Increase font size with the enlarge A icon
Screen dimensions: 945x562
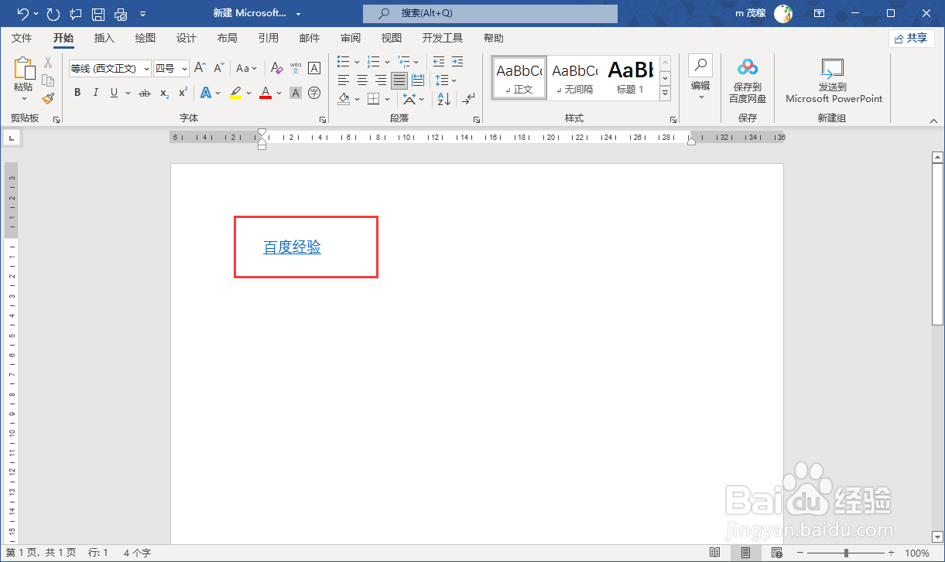(x=200, y=68)
